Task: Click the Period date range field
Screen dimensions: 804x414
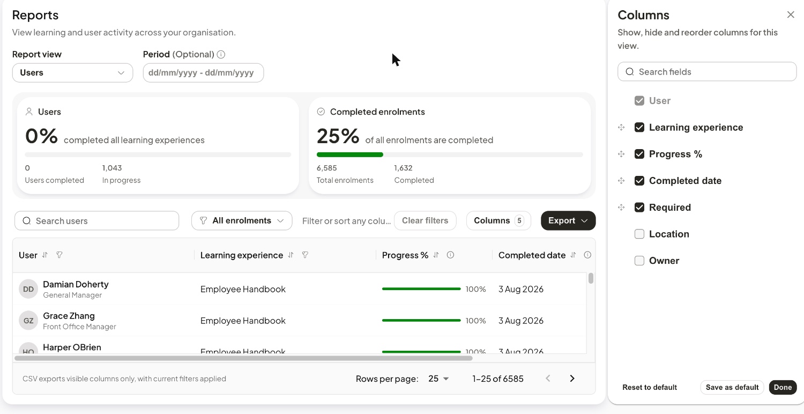Action: tap(203, 73)
